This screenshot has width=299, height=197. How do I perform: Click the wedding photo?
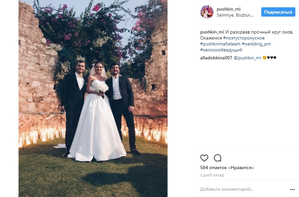click(x=93, y=98)
